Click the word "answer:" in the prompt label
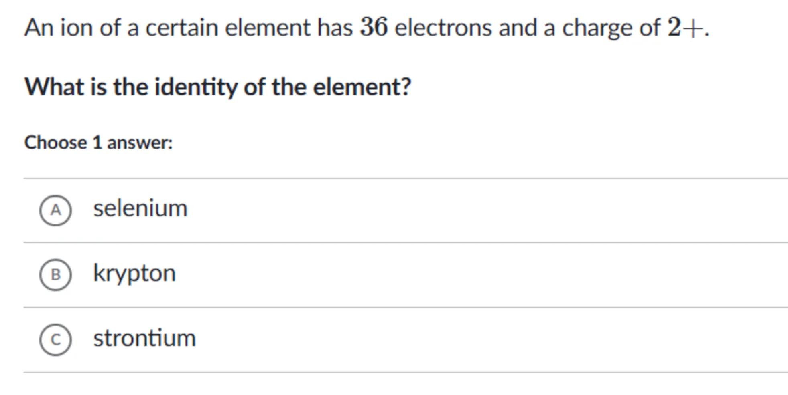The width and height of the screenshot is (788, 395). [x=140, y=143]
